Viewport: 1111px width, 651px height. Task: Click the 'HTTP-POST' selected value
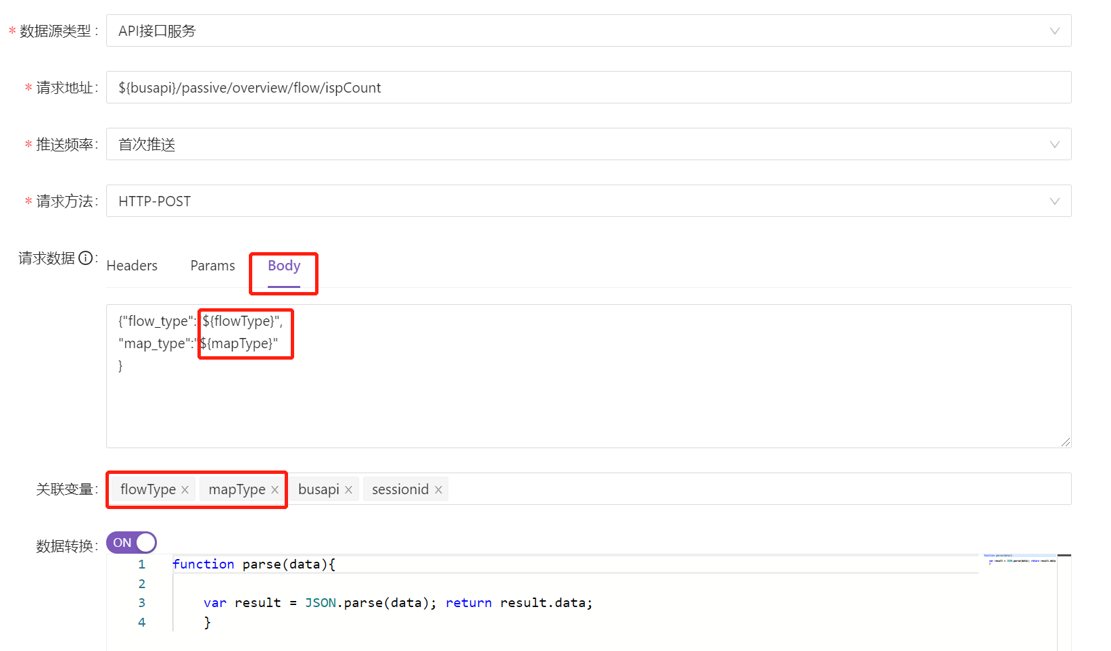pyautogui.click(x=154, y=201)
